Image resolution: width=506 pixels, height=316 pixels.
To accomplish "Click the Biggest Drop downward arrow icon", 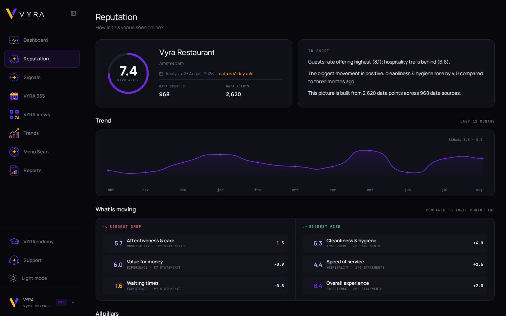I will point(105,227).
